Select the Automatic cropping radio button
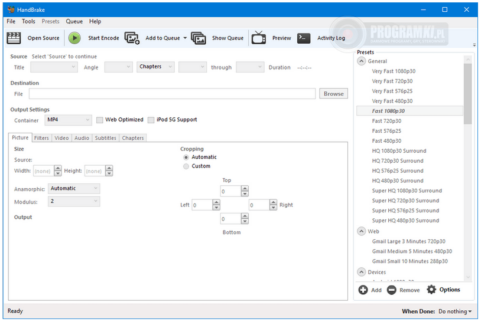481x322 pixels. [186, 157]
